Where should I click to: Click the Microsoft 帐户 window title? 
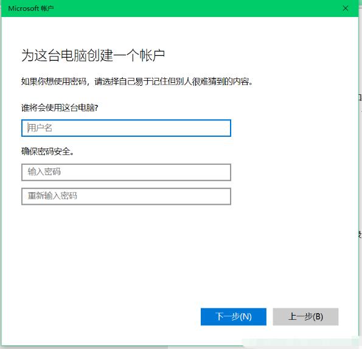tap(31, 9)
